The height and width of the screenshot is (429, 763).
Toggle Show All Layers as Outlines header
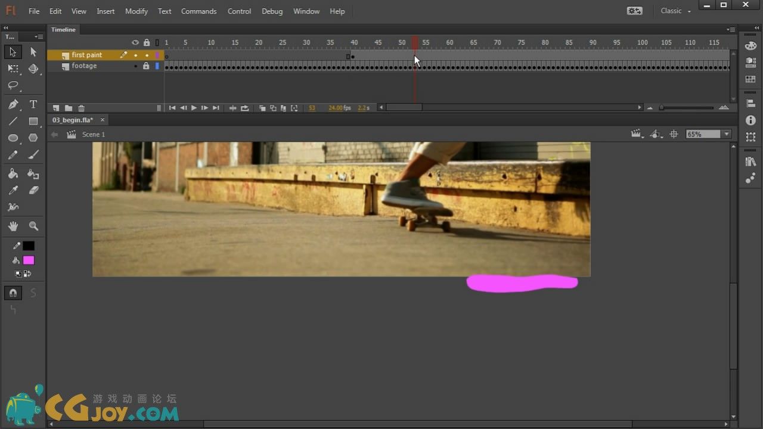157,42
